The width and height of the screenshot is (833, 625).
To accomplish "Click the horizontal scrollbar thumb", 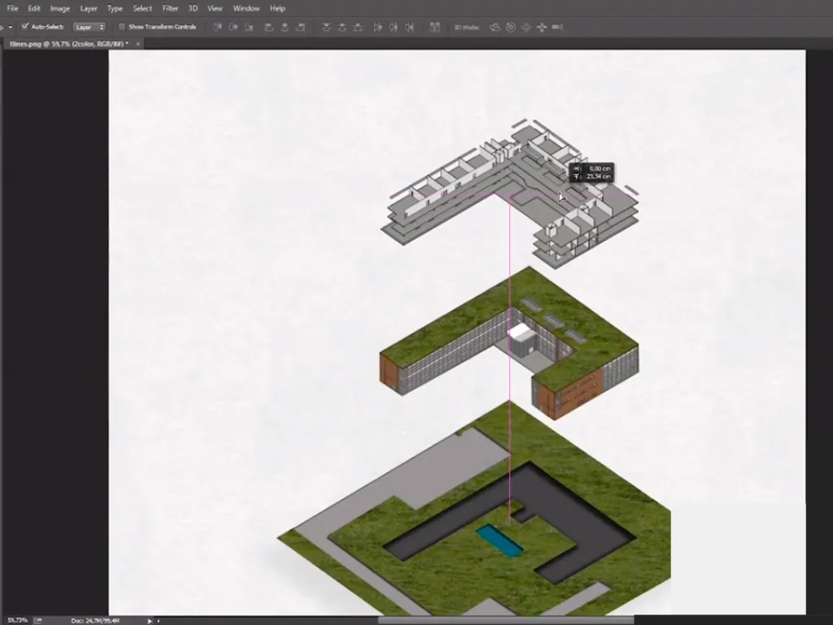I will pos(506,620).
